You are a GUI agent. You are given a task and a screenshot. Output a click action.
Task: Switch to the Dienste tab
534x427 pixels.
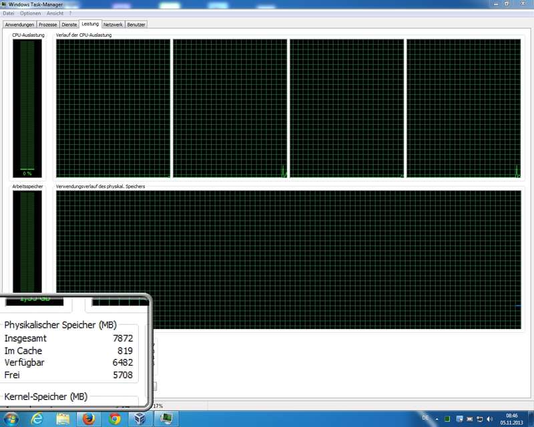[69, 25]
